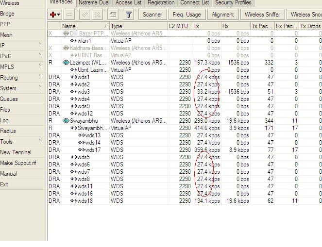Select the wds9 row name

84,106
